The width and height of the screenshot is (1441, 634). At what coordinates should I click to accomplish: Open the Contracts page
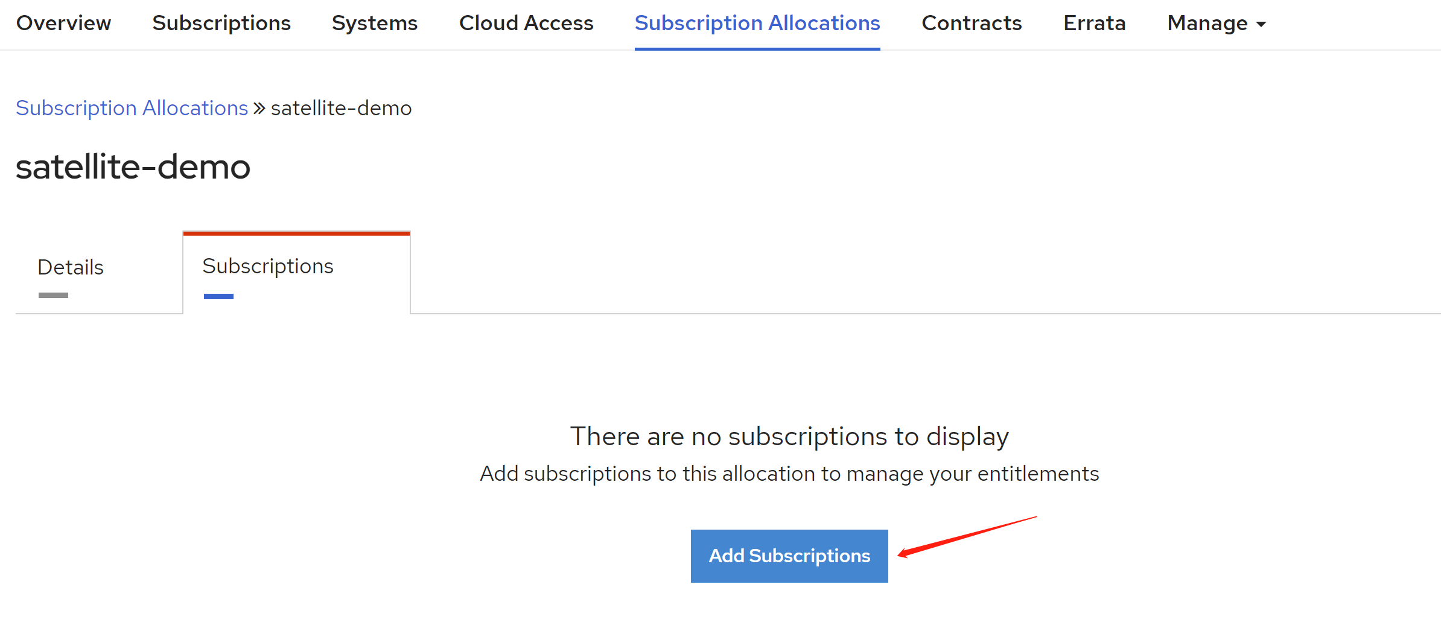pos(971,23)
